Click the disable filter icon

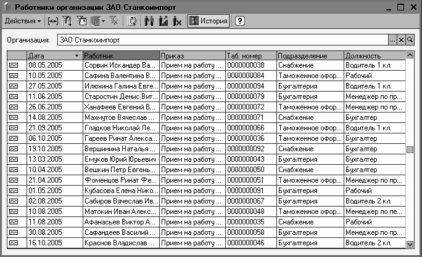tap(114, 21)
